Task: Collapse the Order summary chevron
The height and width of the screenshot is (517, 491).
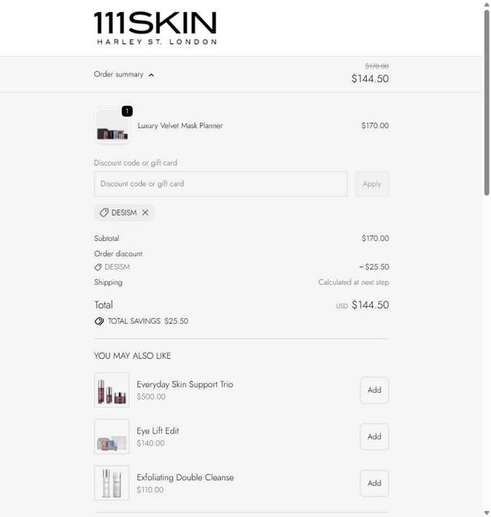Action: [151, 75]
